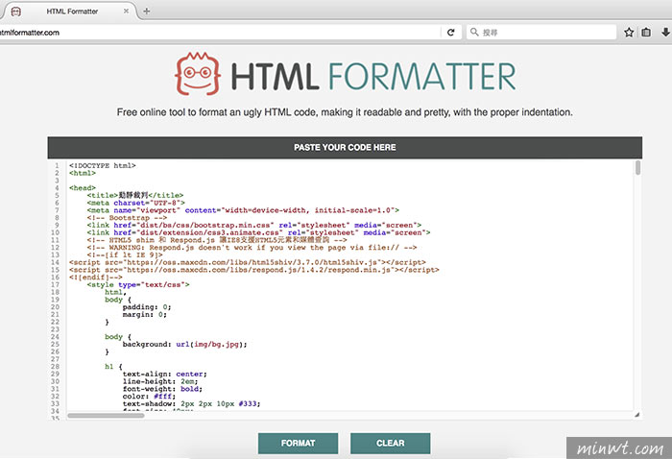Screen dimensions: 672x459
Task: Click the HTML Formatter tab favicon
Action: point(16,12)
